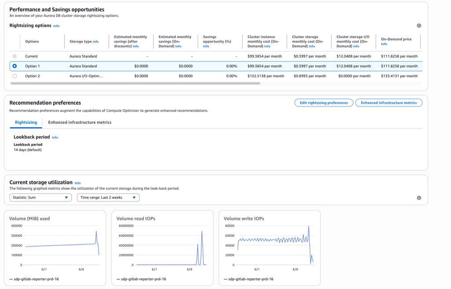Select the Option 2 radio button
Viewport: 451px width, 289px height.
pyautogui.click(x=15, y=76)
